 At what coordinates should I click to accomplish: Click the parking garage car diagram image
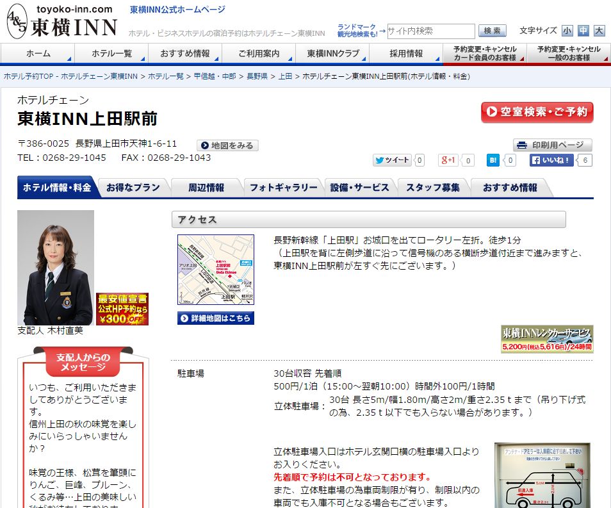542,475
